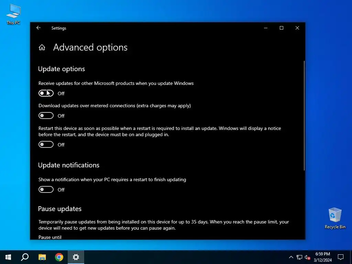The height and width of the screenshot is (264, 352).
Task: Select Recycle Bin desktop icon
Action: click(335, 218)
